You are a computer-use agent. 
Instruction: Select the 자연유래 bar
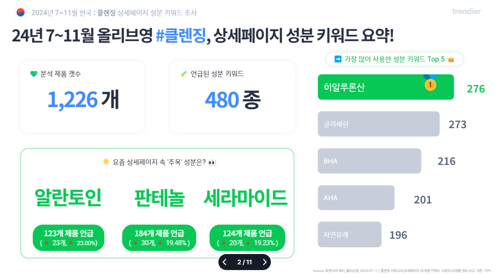coord(350,234)
